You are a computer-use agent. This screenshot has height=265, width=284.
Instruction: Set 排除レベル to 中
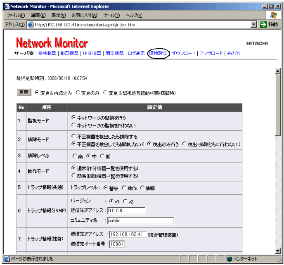88,156
